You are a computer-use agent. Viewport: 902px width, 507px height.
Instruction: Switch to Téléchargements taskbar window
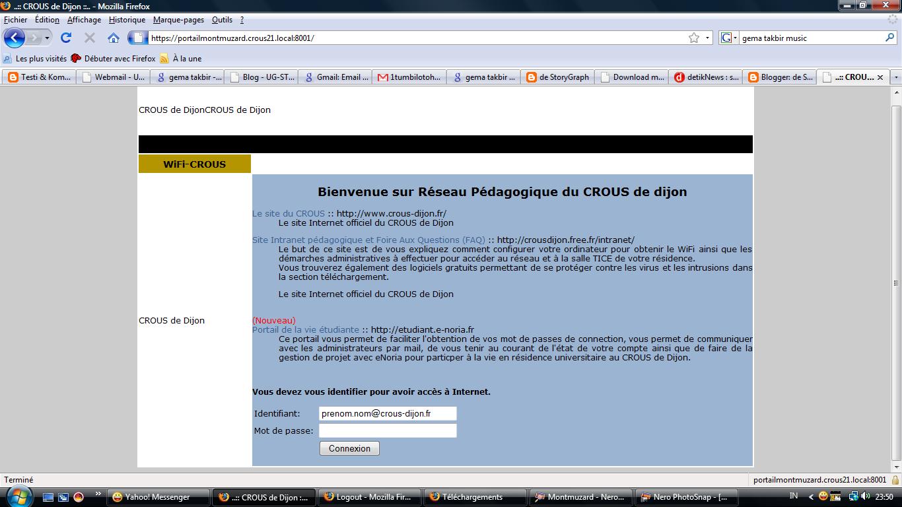tap(475, 497)
